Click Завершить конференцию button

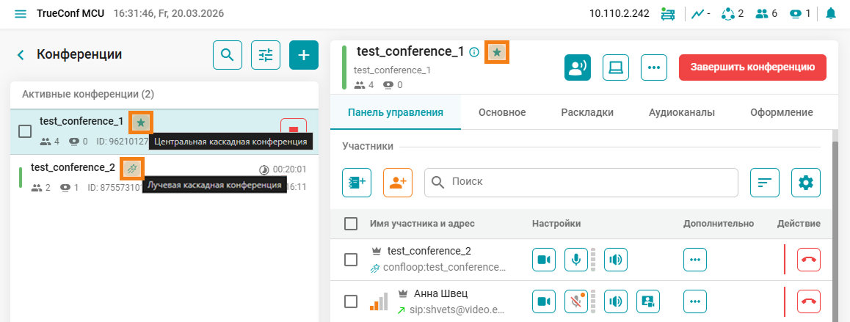(752, 67)
